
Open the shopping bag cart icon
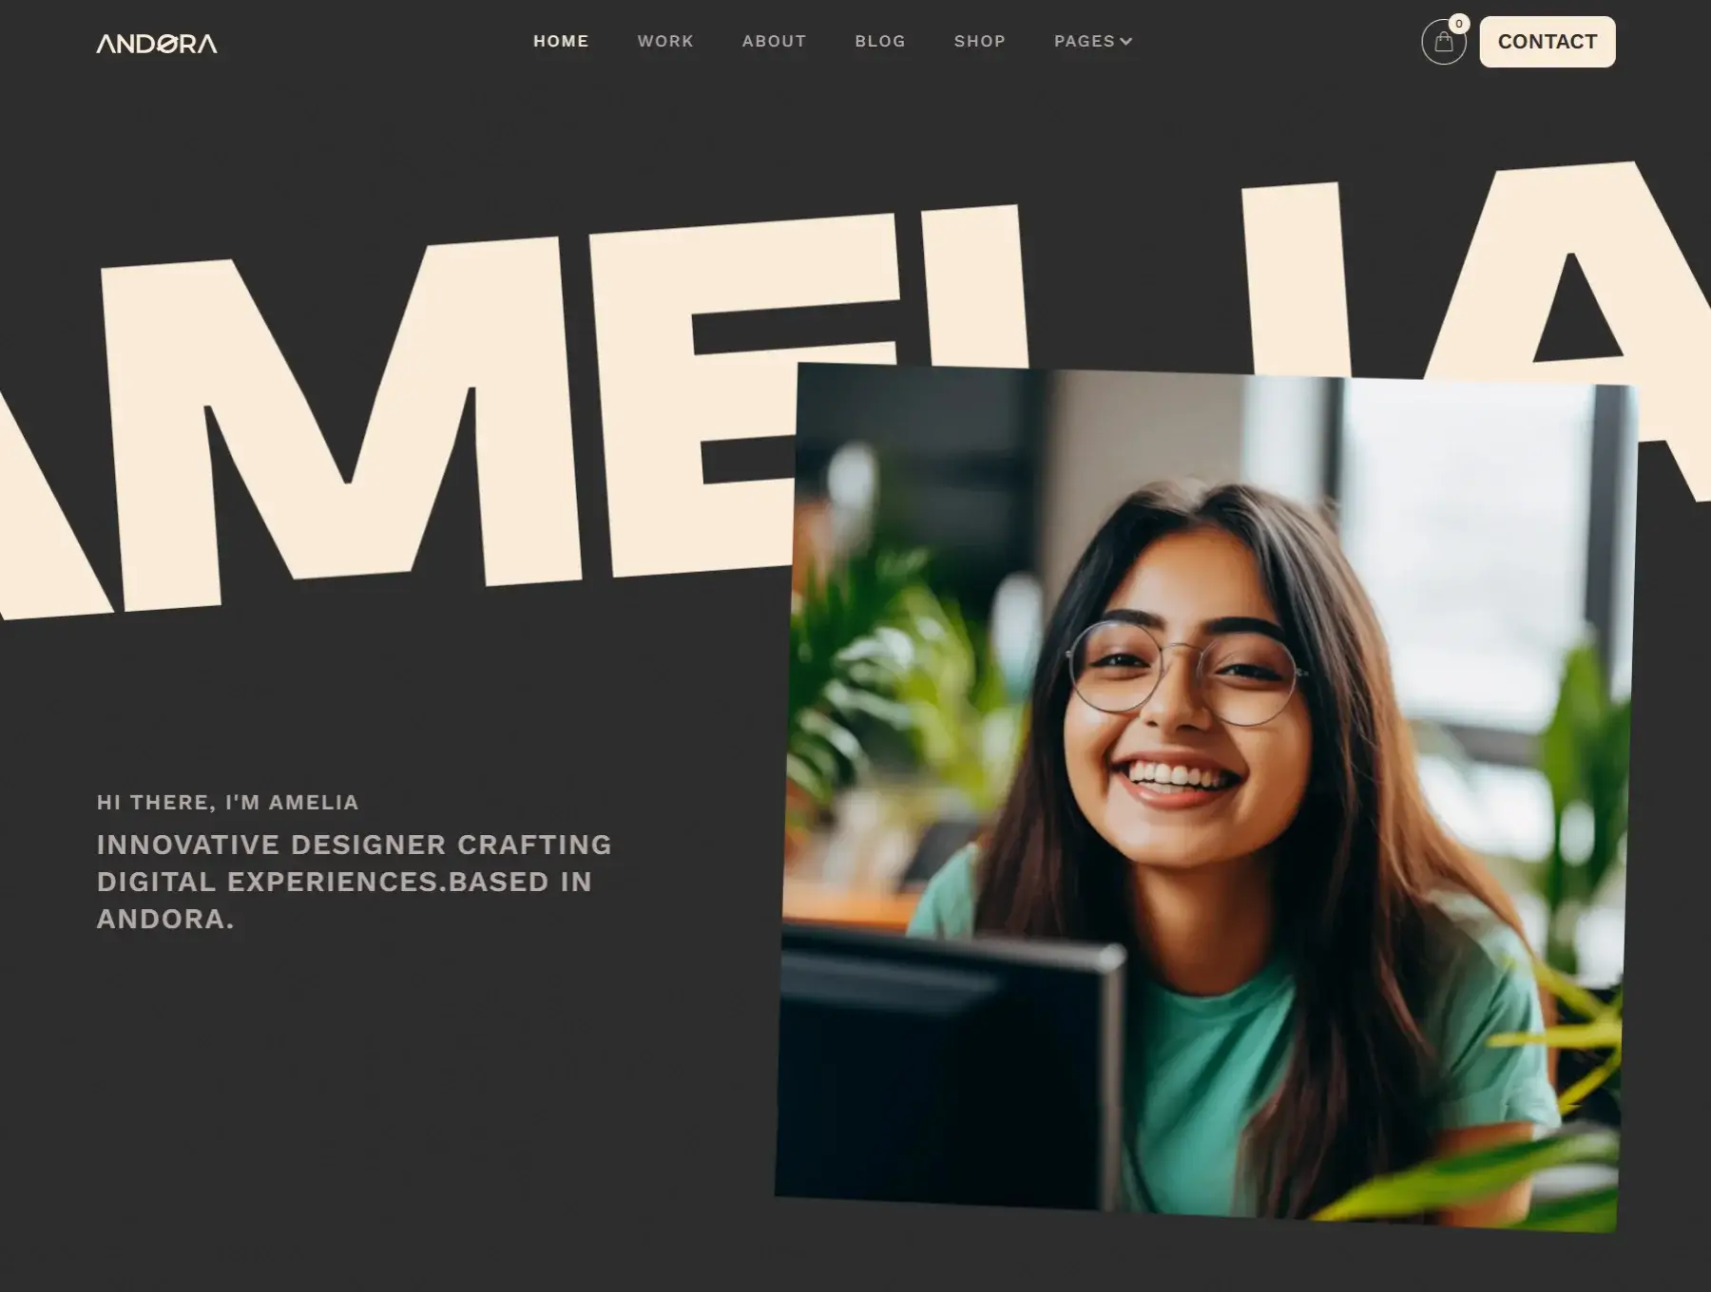(1443, 42)
